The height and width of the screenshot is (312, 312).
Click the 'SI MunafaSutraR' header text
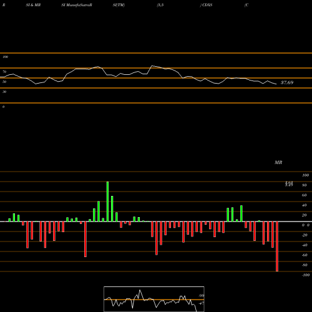pos(77,5)
